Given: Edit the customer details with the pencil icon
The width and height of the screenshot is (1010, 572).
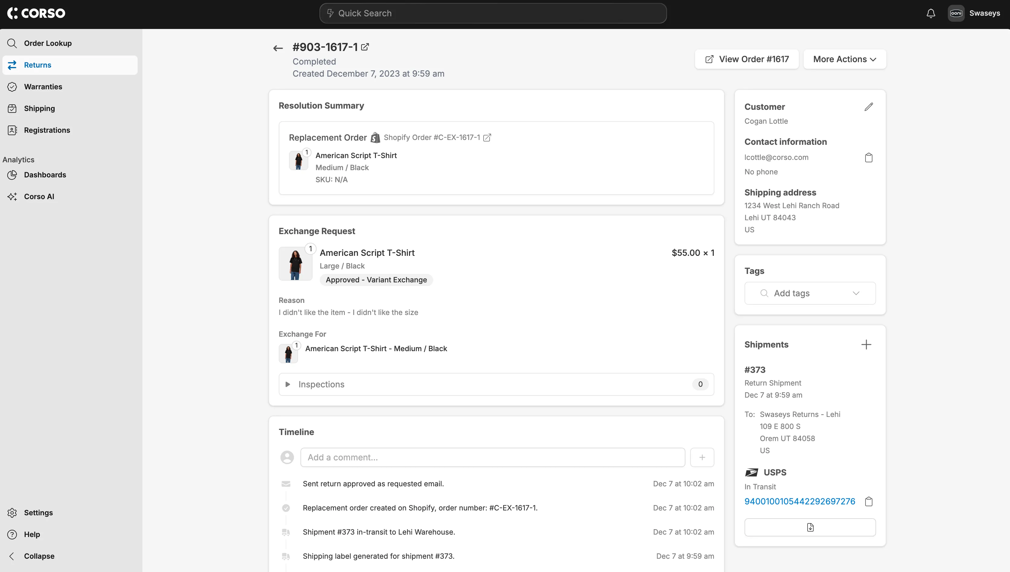Looking at the screenshot, I should click(869, 106).
